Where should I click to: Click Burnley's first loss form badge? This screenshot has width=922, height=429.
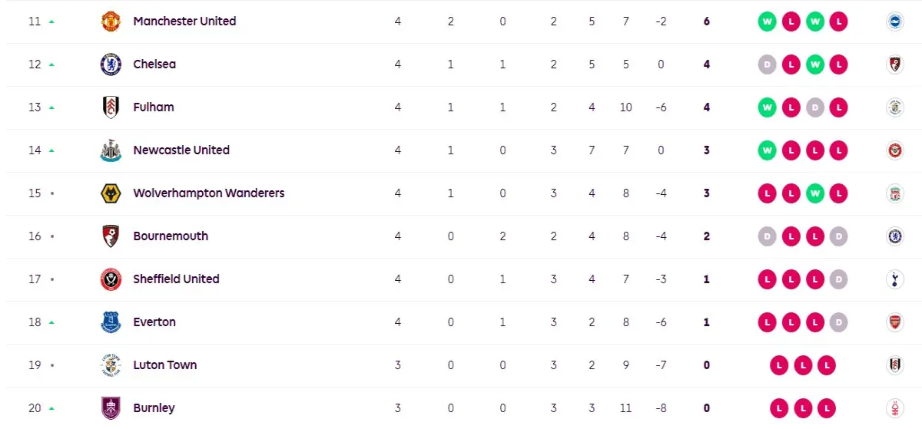778,408
